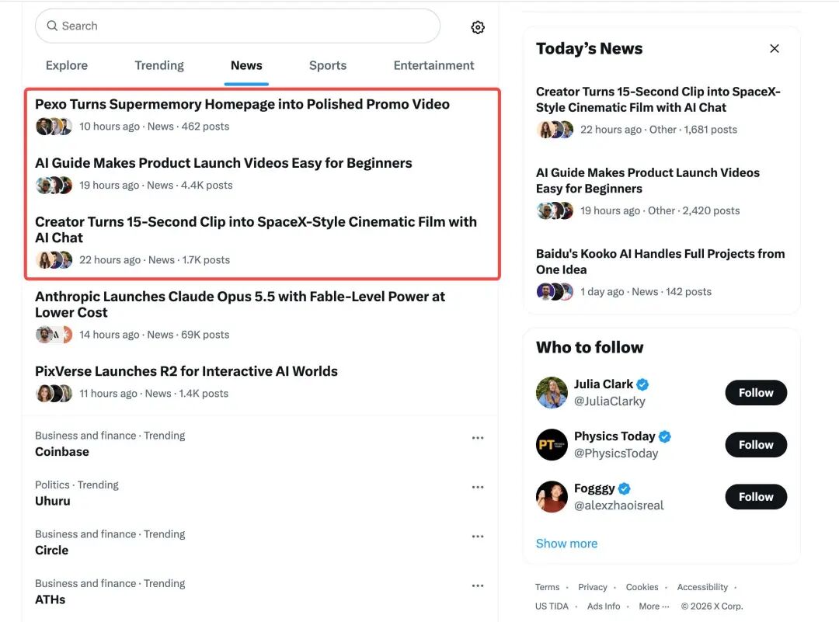Open AI Guide headline in main feed
Screen dimensions: 839x622
224,163
